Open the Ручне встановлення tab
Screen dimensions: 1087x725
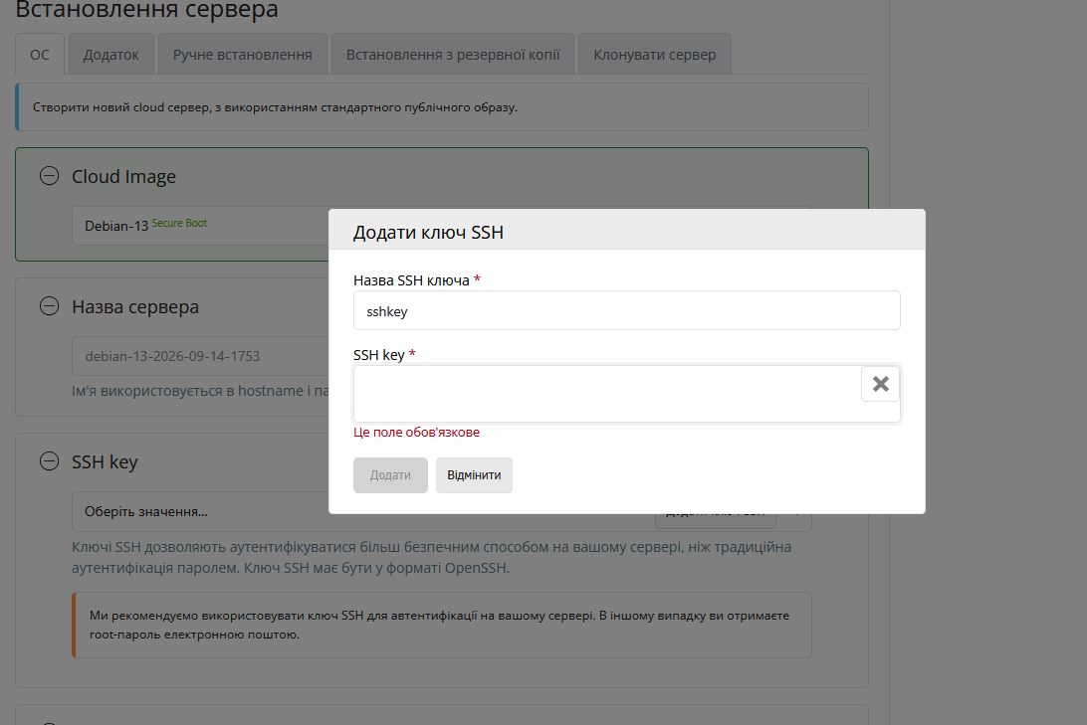(x=243, y=54)
